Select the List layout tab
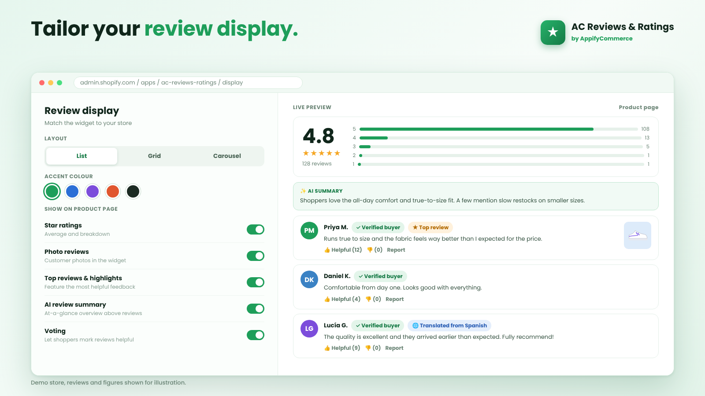The image size is (705, 396). tap(82, 156)
